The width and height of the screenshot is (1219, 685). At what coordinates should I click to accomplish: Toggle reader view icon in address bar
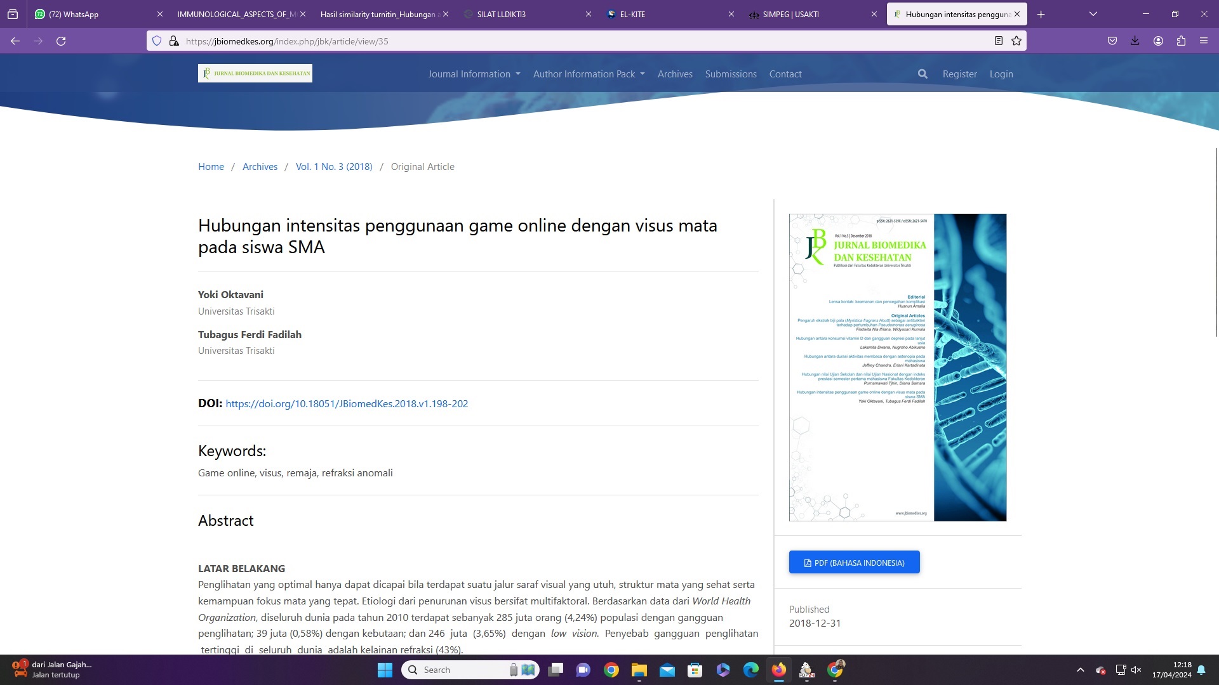pyautogui.click(x=998, y=41)
